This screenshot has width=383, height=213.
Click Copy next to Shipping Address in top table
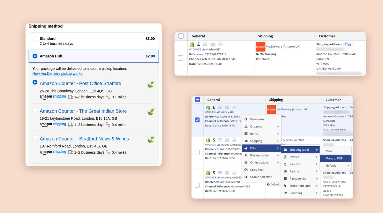pyautogui.click(x=348, y=44)
